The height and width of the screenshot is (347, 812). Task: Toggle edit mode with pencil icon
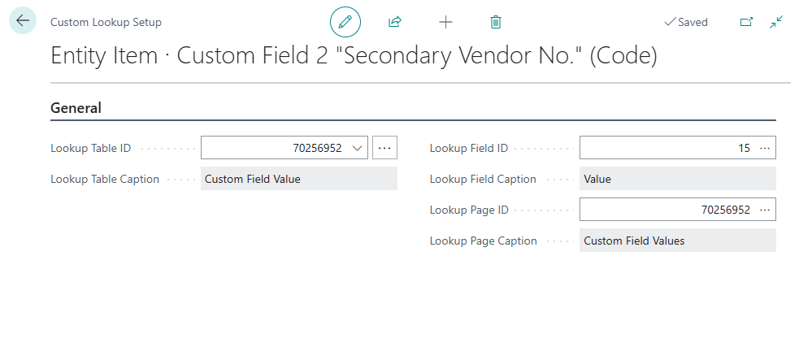coord(345,22)
